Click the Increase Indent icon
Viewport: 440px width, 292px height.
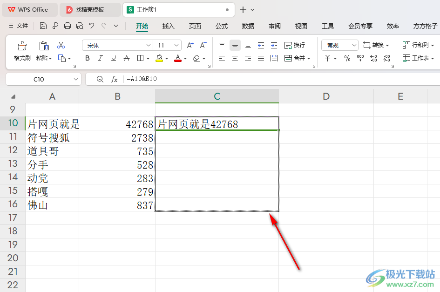point(274,45)
